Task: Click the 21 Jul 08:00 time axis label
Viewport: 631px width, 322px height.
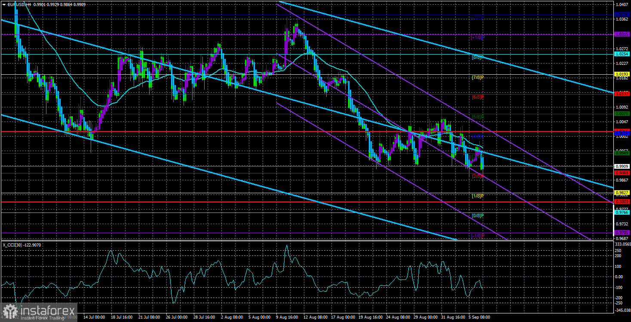Action: (150, 317)
